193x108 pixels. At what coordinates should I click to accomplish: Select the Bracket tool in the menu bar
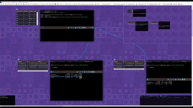coord(67,4)
